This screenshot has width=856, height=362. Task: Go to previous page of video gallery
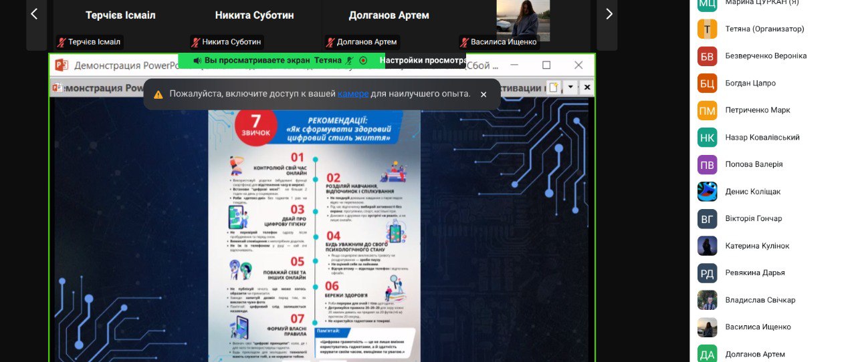click(x=35, y=14)
